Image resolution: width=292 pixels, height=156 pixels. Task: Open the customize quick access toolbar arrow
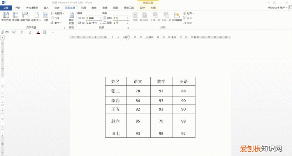click(x=53, y=32)
